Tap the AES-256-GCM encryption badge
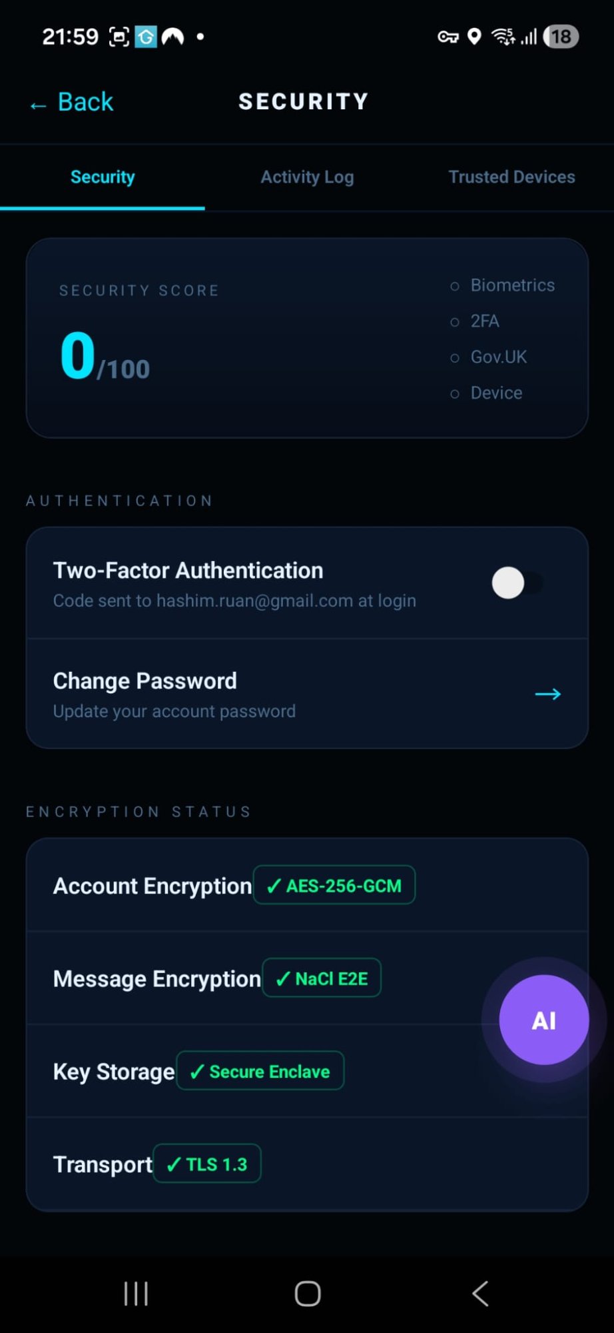 [334, 886]
